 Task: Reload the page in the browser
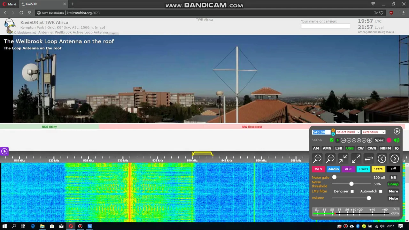[x=21, y=13]
